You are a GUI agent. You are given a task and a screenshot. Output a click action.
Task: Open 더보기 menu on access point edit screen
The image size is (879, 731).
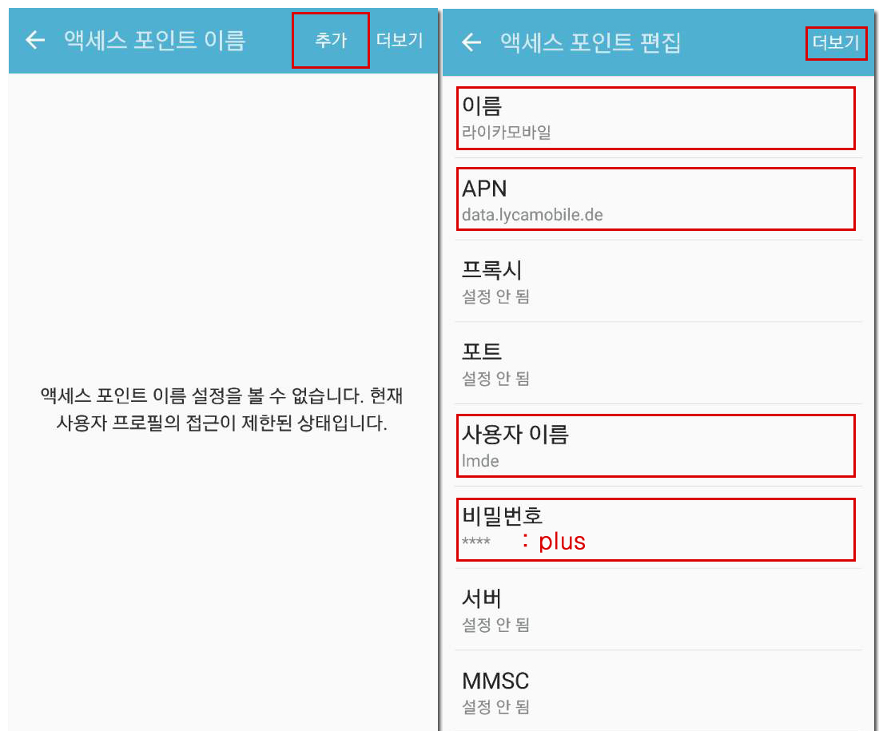pyautogui.click(x=836, y=42)
